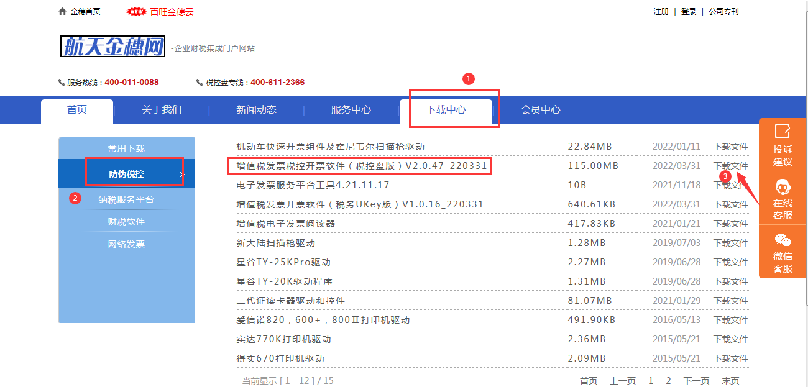Click the 微信客服 label text

pyautogui.click(x=783, y=262)
